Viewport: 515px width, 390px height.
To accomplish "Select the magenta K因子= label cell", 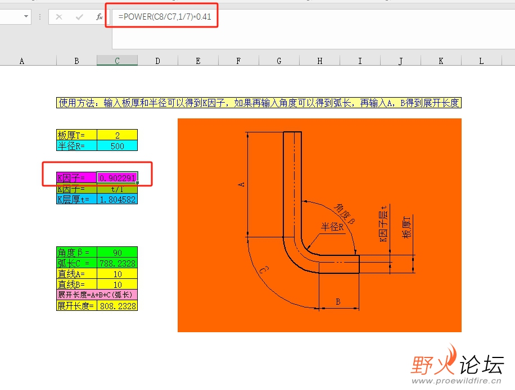I will (76, 177).
